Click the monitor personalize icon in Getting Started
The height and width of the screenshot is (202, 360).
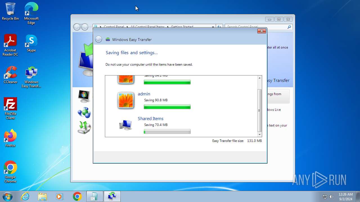coord(84,96)
